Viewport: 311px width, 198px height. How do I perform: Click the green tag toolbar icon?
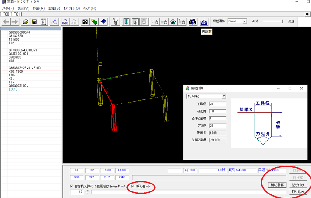click(94, 21)
